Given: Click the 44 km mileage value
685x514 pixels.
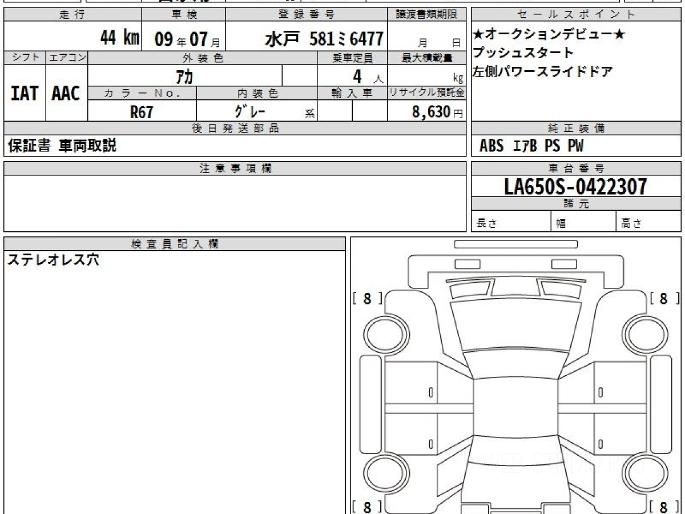Looking at the screenshot, I should coord(119,38).
